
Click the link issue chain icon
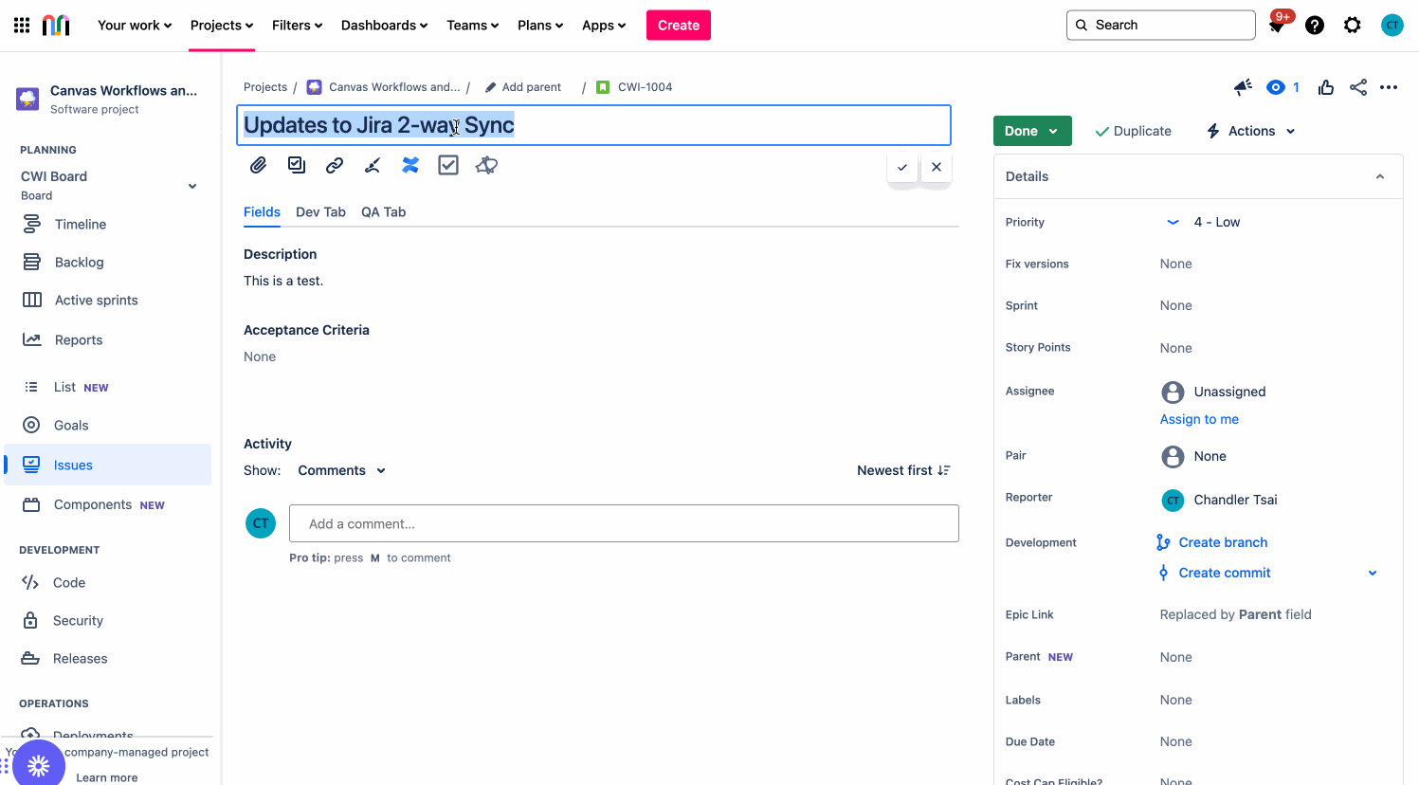(335, 165)
